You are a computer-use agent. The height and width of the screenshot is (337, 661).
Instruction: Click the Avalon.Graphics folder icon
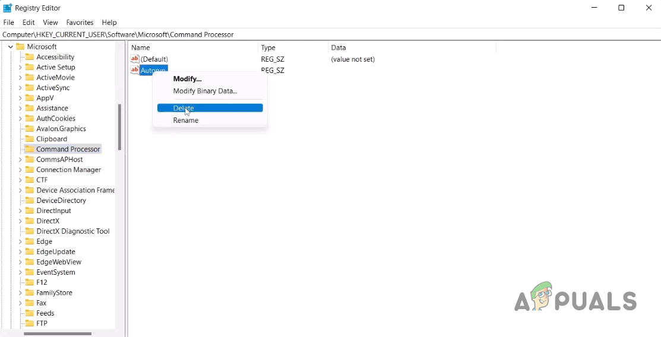pyautogui.click(x=29, y=129)
